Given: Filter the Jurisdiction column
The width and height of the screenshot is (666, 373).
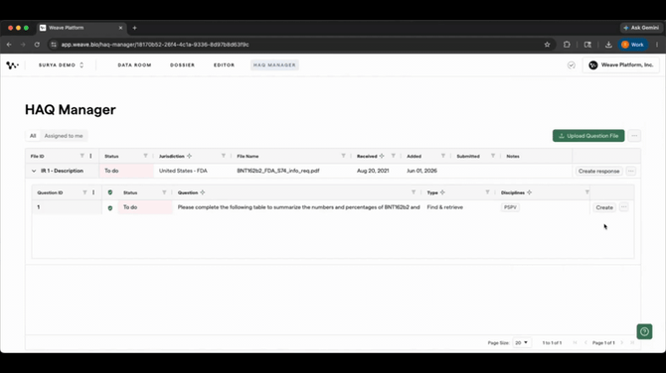Looking at the screenshot, I should pyautogui.click(x=223, y=156).
